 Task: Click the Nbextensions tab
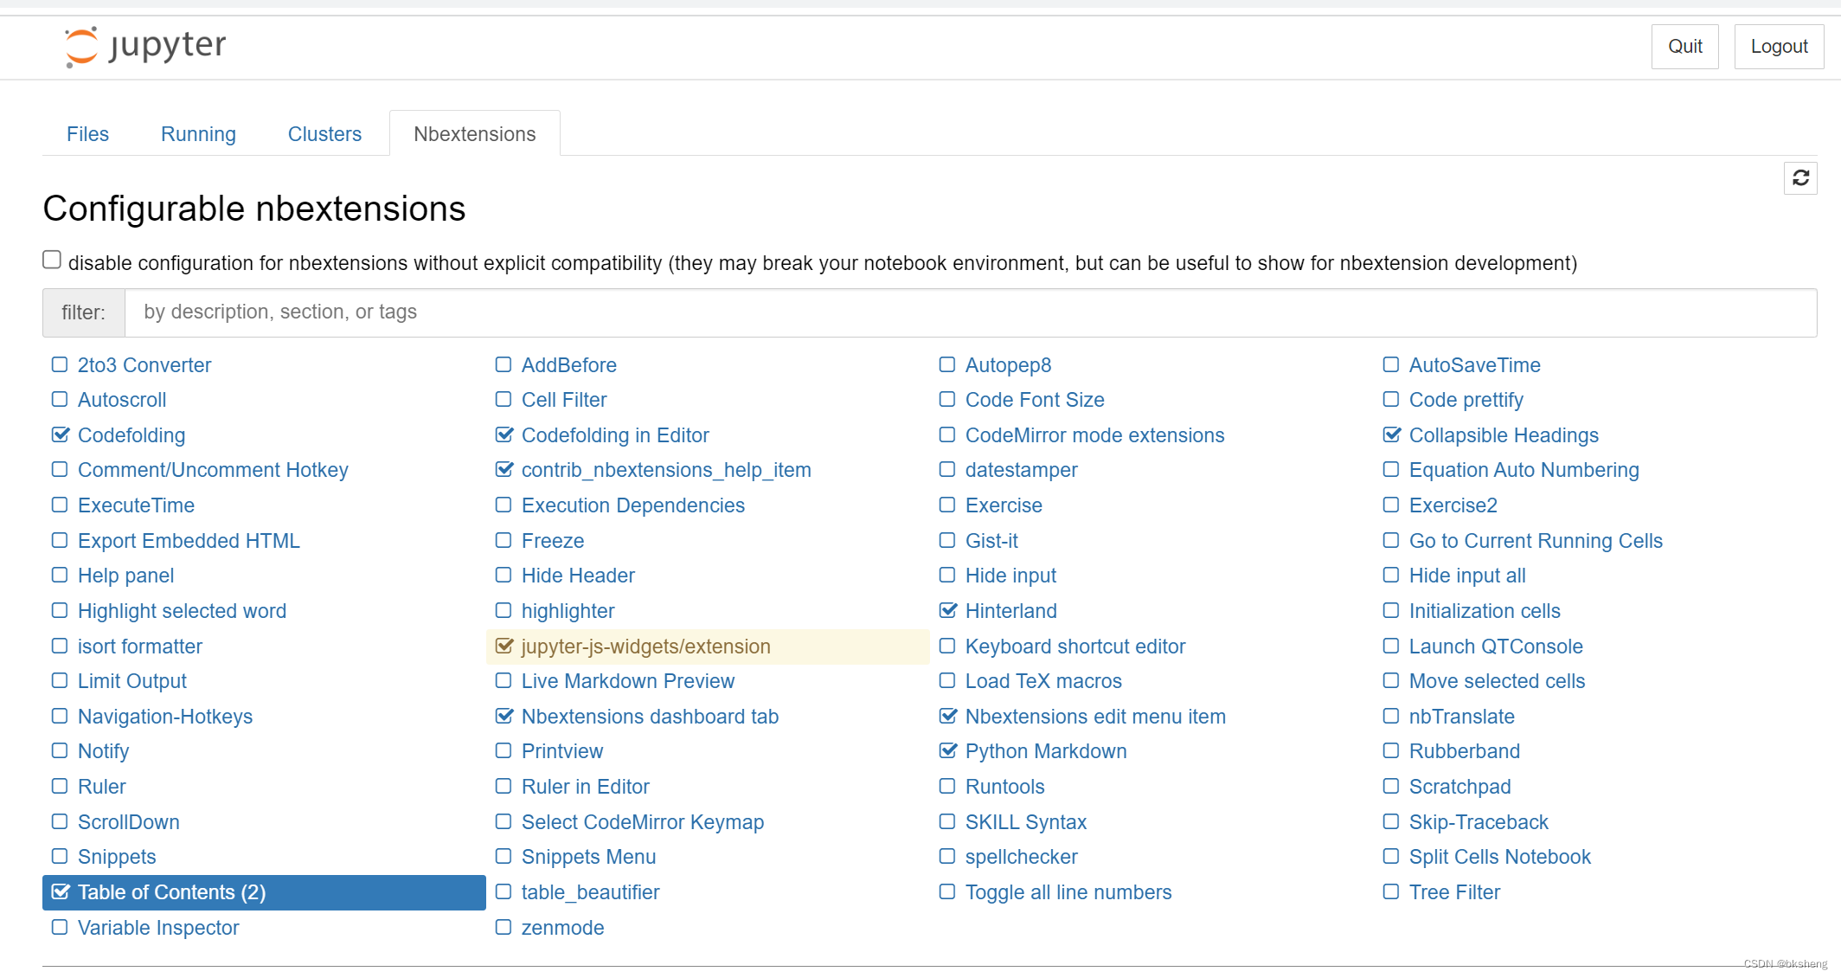click(x=473, y=134)
